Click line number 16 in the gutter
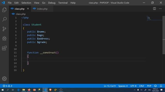 click(x=15, y=70)
